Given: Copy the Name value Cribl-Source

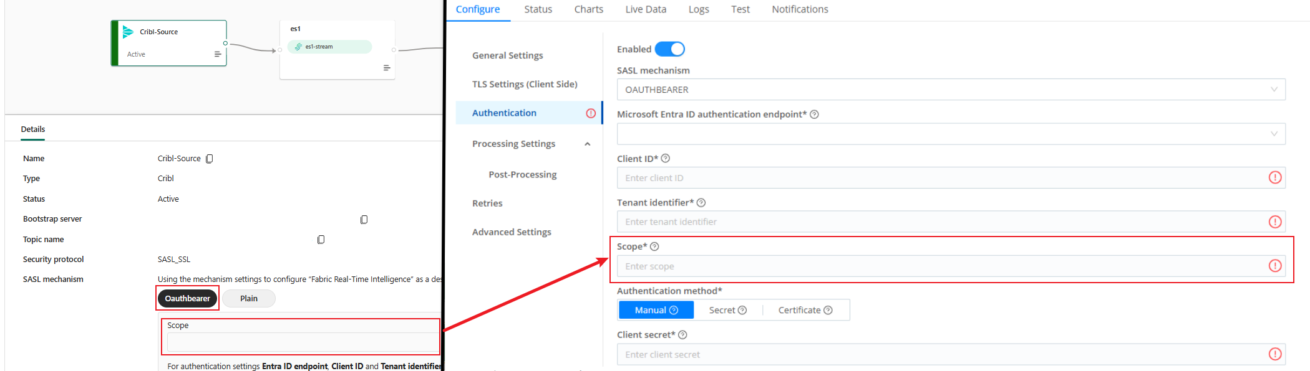Looking at the screenshot, I should click(x=210, y=159).
